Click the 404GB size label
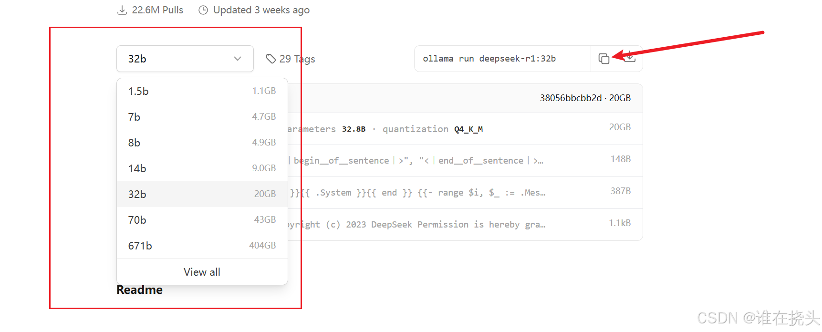This screenshot has width=822, height=332. click(x=262, y=246)
